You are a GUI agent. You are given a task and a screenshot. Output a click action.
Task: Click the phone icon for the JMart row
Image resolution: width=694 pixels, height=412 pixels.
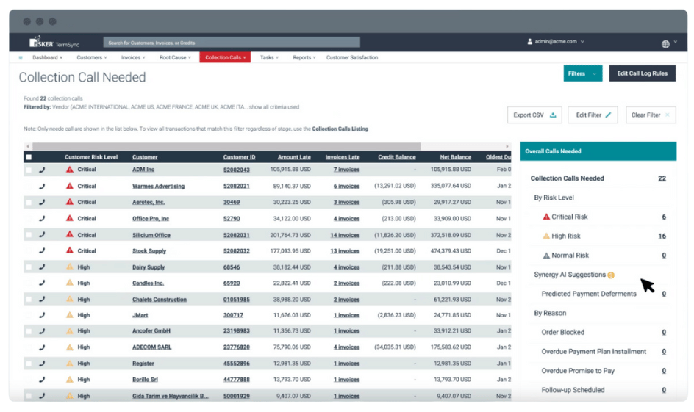click(x=42, y=315)
